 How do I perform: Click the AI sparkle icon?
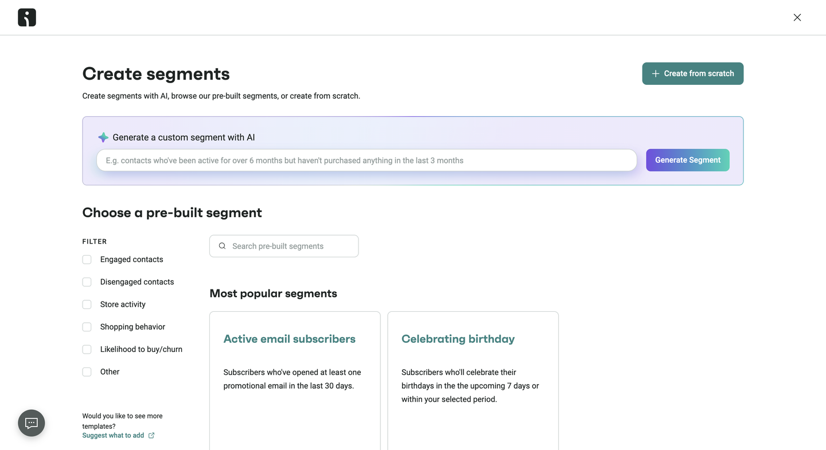click(x=103, y=138)
